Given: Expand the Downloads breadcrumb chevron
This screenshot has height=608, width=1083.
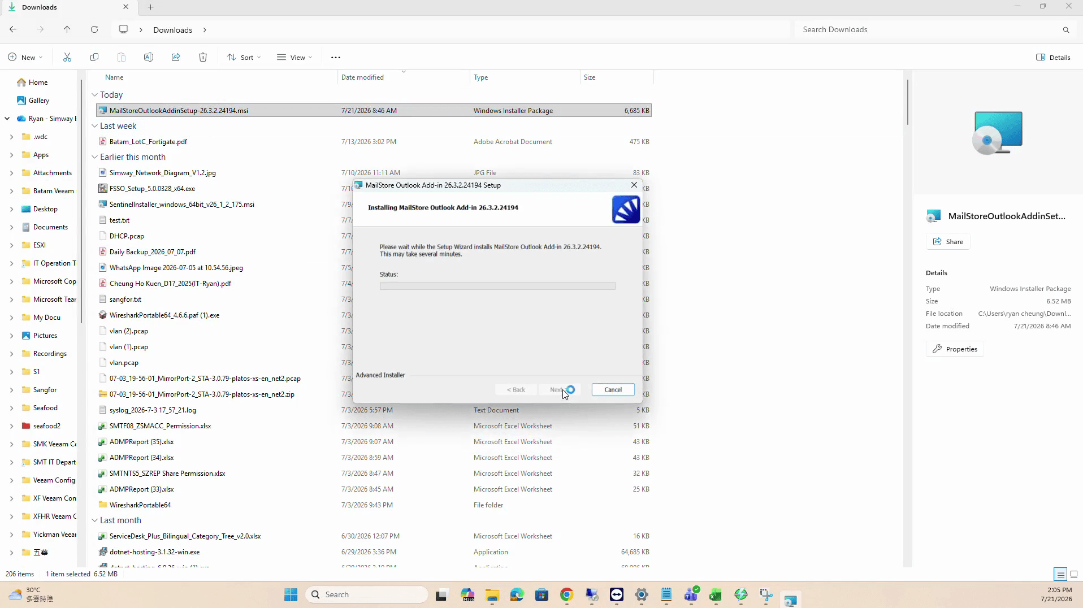Looking at the screenshot, I should (205, 30).
